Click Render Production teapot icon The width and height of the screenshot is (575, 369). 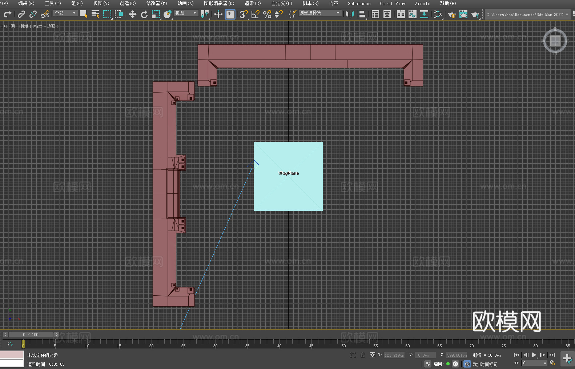475,14
